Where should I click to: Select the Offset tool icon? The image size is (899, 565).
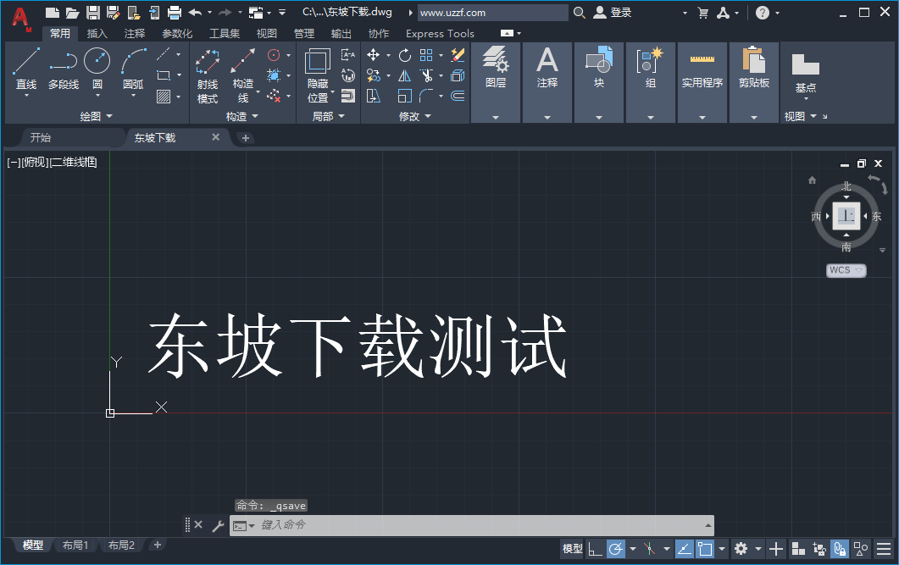click(458, 96)
